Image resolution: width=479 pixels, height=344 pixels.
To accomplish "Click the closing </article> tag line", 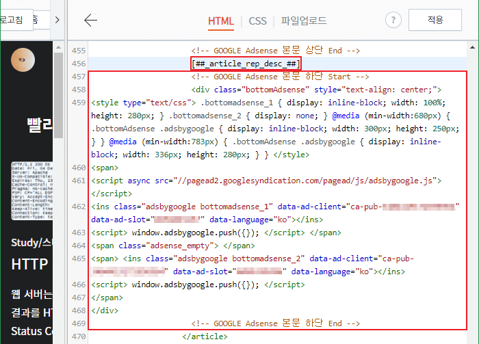I will point(205,336).
